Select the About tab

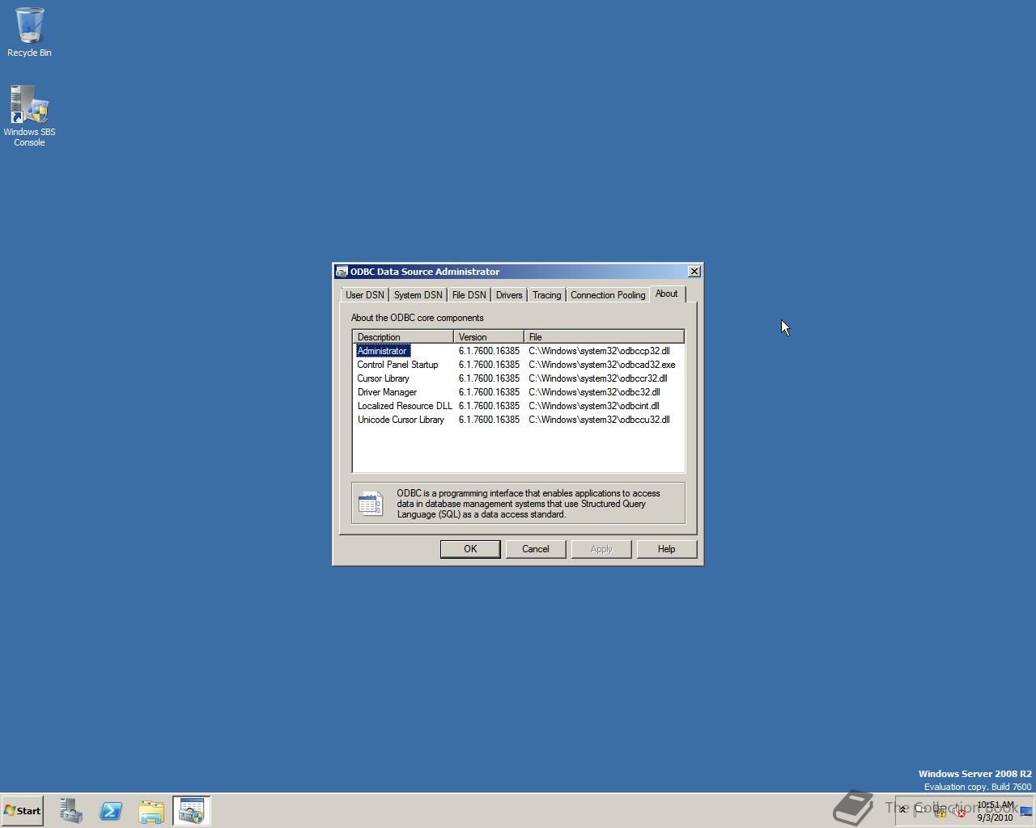click(667, 294)
